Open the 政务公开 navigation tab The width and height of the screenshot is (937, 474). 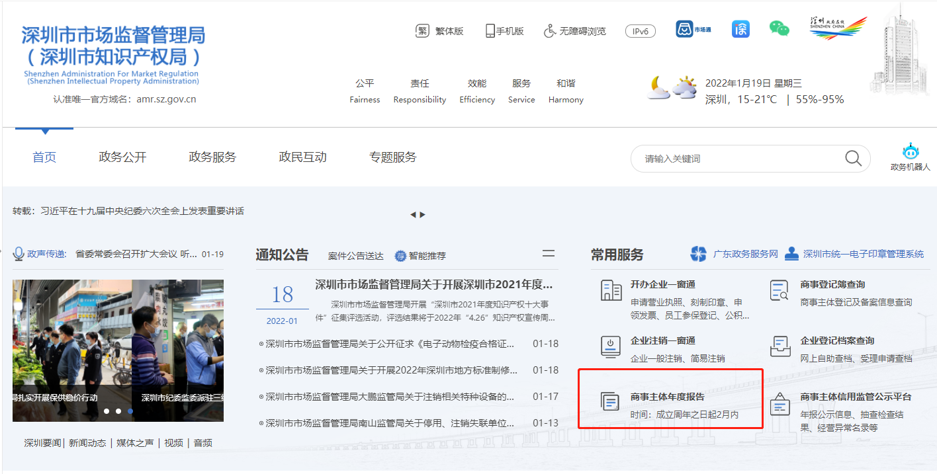(x=122, y=157)
